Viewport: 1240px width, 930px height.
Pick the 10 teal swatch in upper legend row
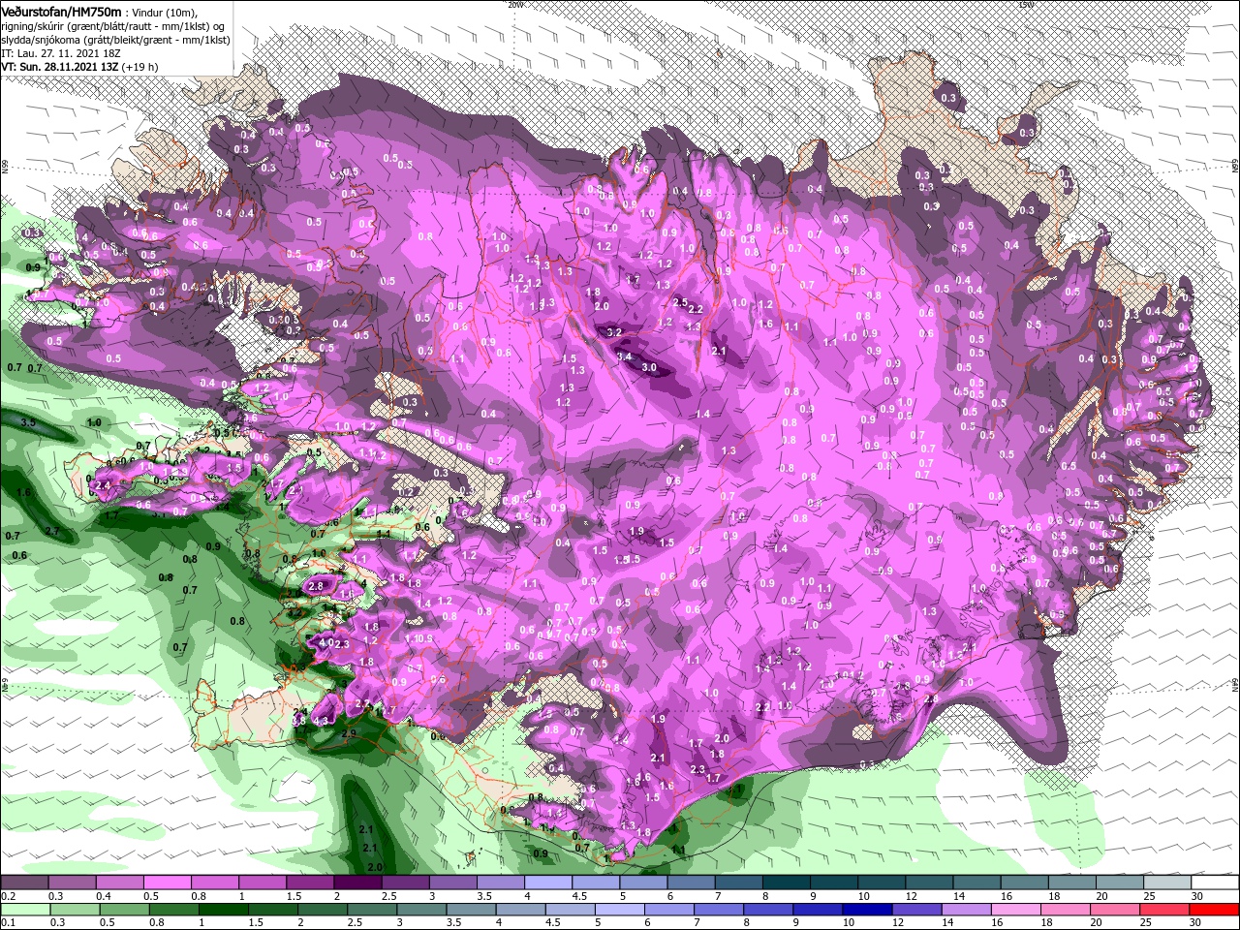pos(881,883)
